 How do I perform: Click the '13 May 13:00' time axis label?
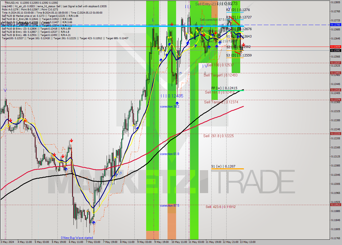point(247,242)
